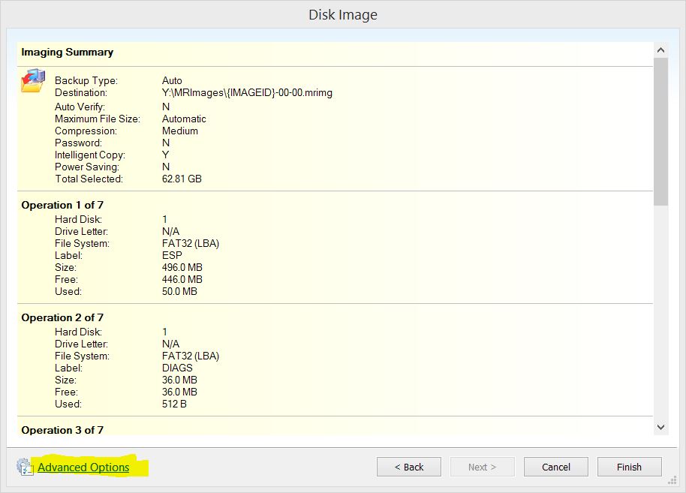Image resolution: width=686 pixels, height=493 pixels.
Task: Open the Advanced Options link
Action: [x=83, y=467]
